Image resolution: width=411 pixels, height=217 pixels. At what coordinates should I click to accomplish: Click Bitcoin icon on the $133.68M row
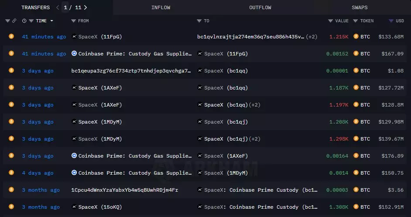point(11,37)
